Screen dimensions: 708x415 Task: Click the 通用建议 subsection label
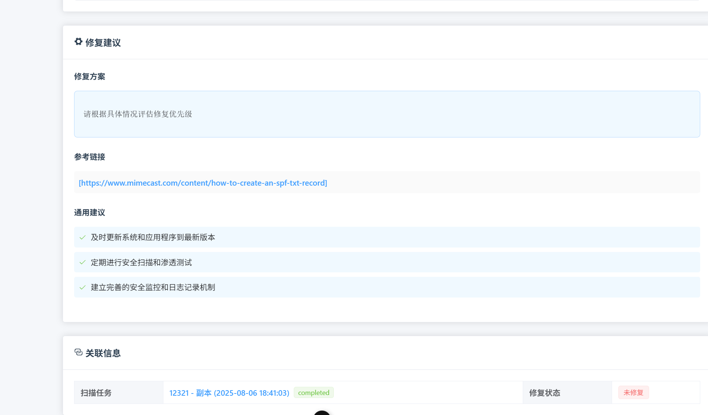[90, 213]
